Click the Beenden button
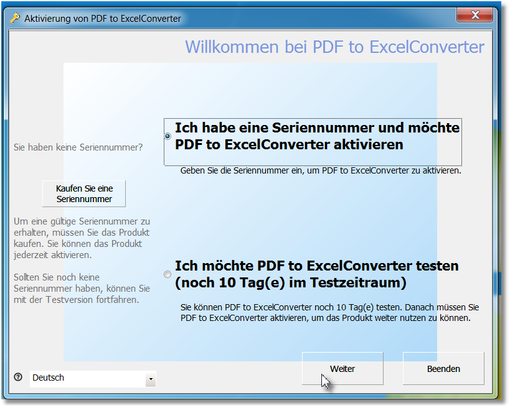Viewport: 510px width, 408px height. point(443,369)
